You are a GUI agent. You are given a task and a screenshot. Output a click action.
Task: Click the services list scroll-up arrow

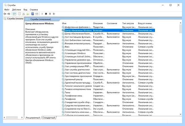click(181, 23)
